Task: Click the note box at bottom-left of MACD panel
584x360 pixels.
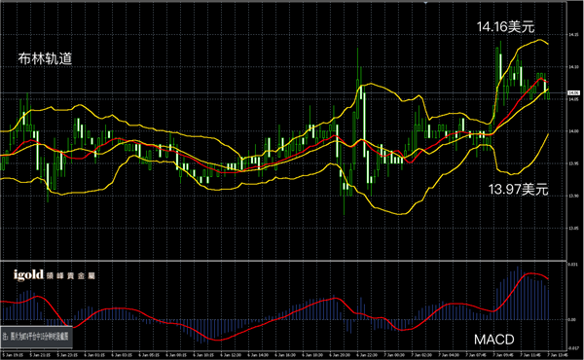Action: coord(37,337)
